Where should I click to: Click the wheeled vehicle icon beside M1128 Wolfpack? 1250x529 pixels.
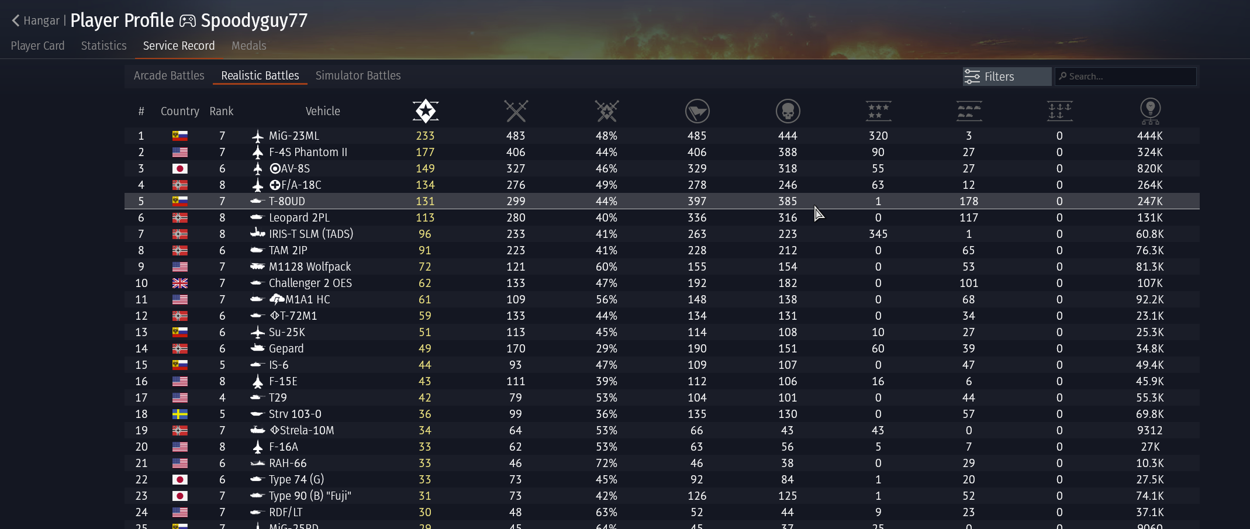pyautogui.click(x=258, y=267)
